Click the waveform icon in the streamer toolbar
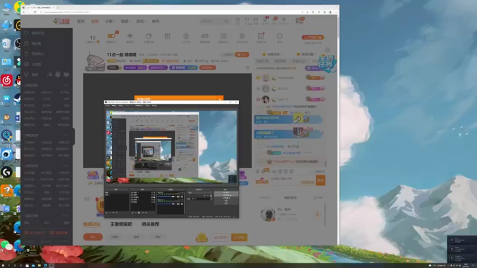 (130, 36)
